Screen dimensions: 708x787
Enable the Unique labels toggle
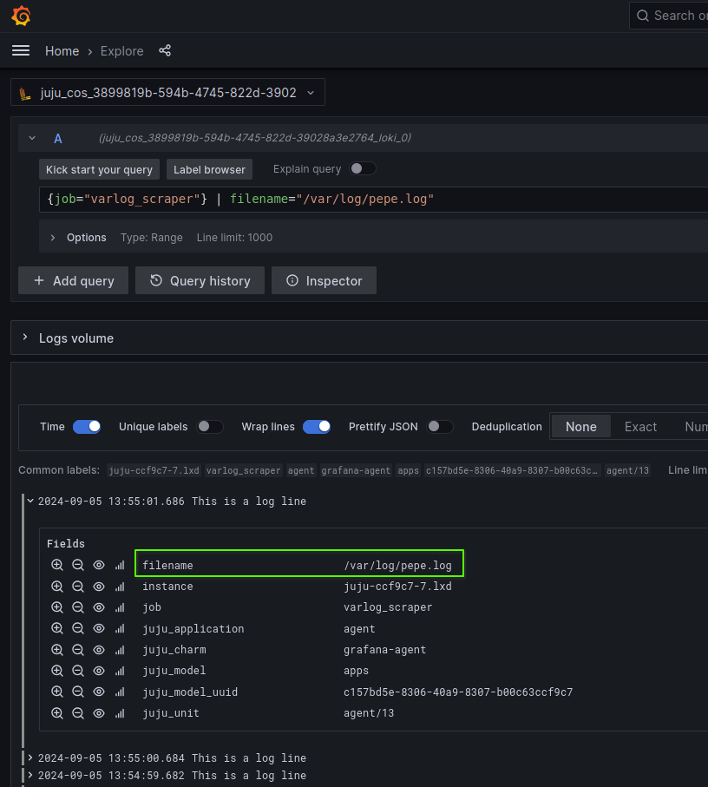coord(209,426)
